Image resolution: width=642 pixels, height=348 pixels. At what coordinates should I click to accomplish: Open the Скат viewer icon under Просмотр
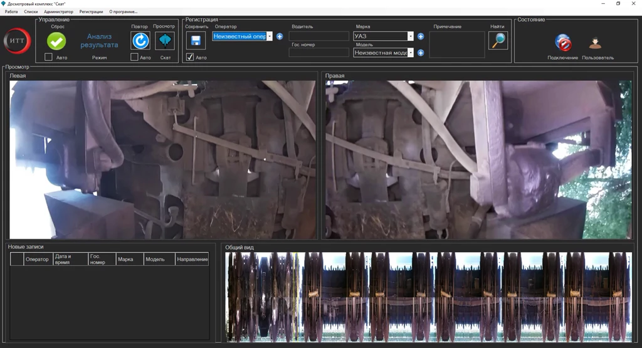tap(165, 41)
